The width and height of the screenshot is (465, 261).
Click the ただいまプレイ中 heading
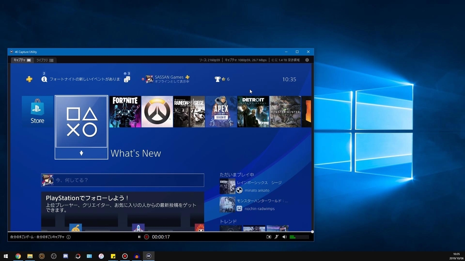[x=237, y=174]
